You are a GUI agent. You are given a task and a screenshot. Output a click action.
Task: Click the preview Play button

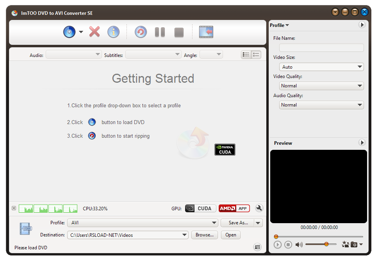278,245
